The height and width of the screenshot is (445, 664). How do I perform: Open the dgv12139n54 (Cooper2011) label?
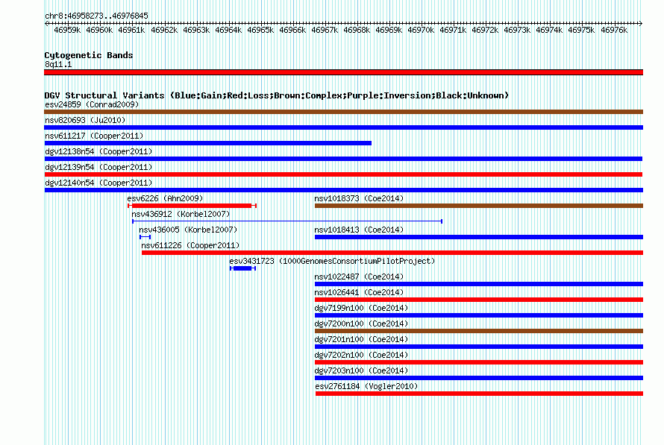click(98, 167)
